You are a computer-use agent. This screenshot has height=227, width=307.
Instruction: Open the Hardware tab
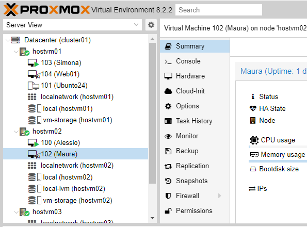pyautogui.click(x=195, y=76)
